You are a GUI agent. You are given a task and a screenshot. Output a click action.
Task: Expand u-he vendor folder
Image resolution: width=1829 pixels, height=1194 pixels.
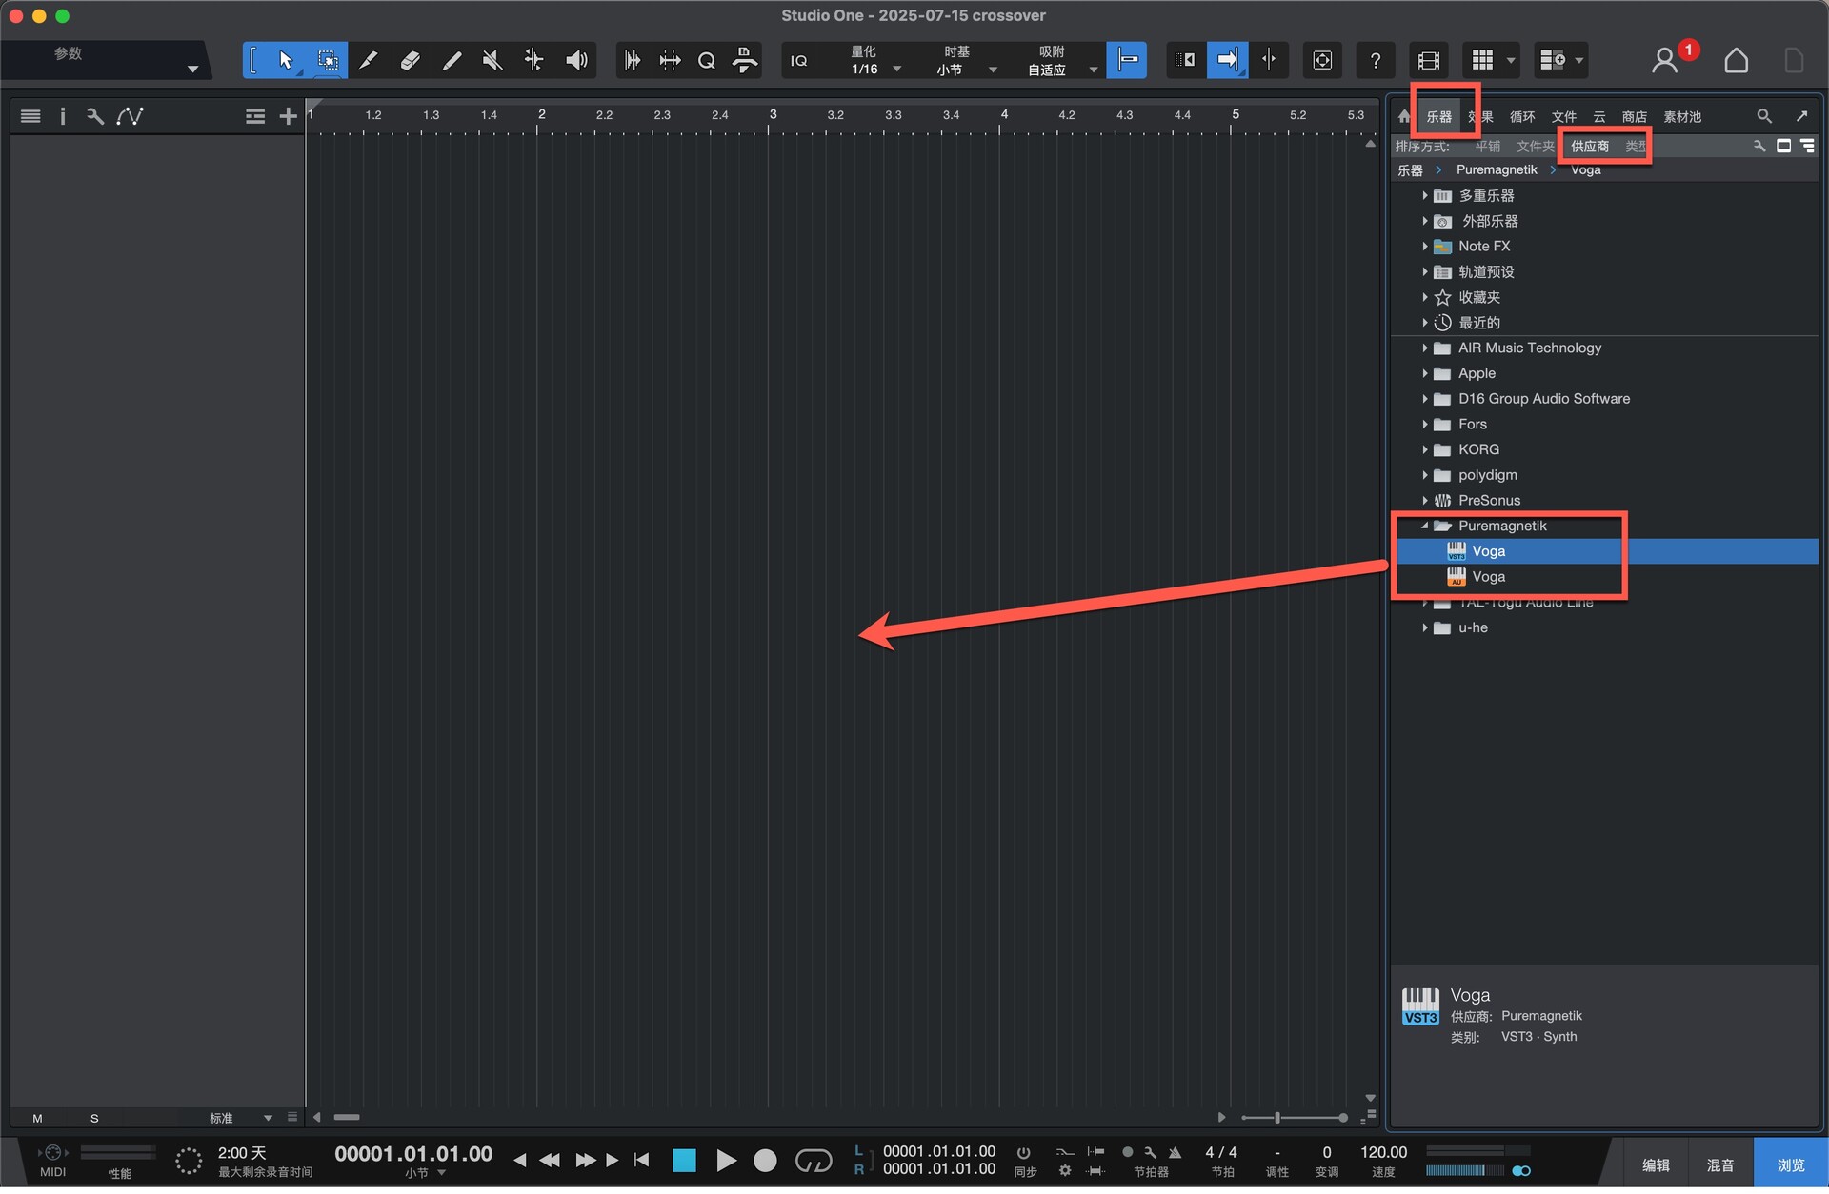1424,628
